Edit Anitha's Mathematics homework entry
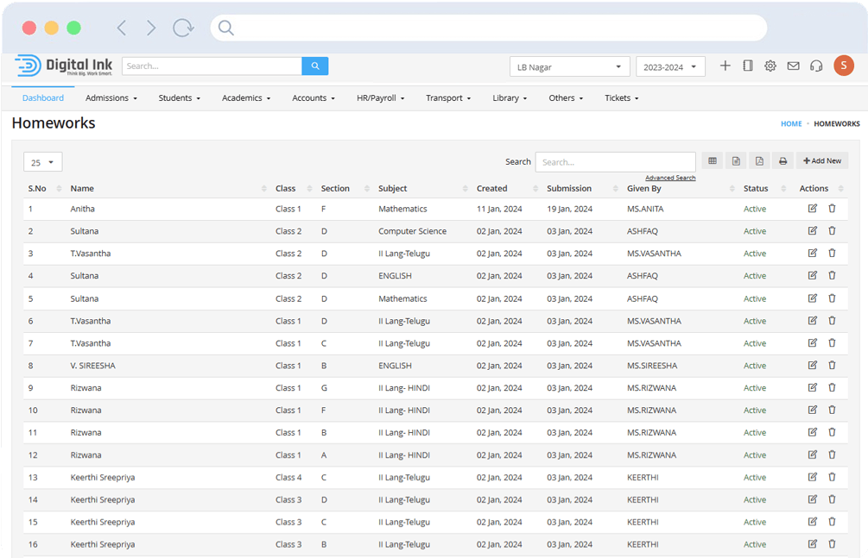 pos(812,208)
